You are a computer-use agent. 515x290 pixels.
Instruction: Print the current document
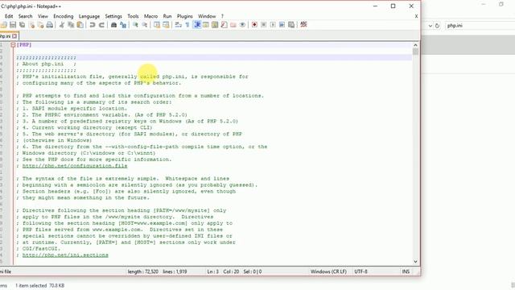(50, 25)
